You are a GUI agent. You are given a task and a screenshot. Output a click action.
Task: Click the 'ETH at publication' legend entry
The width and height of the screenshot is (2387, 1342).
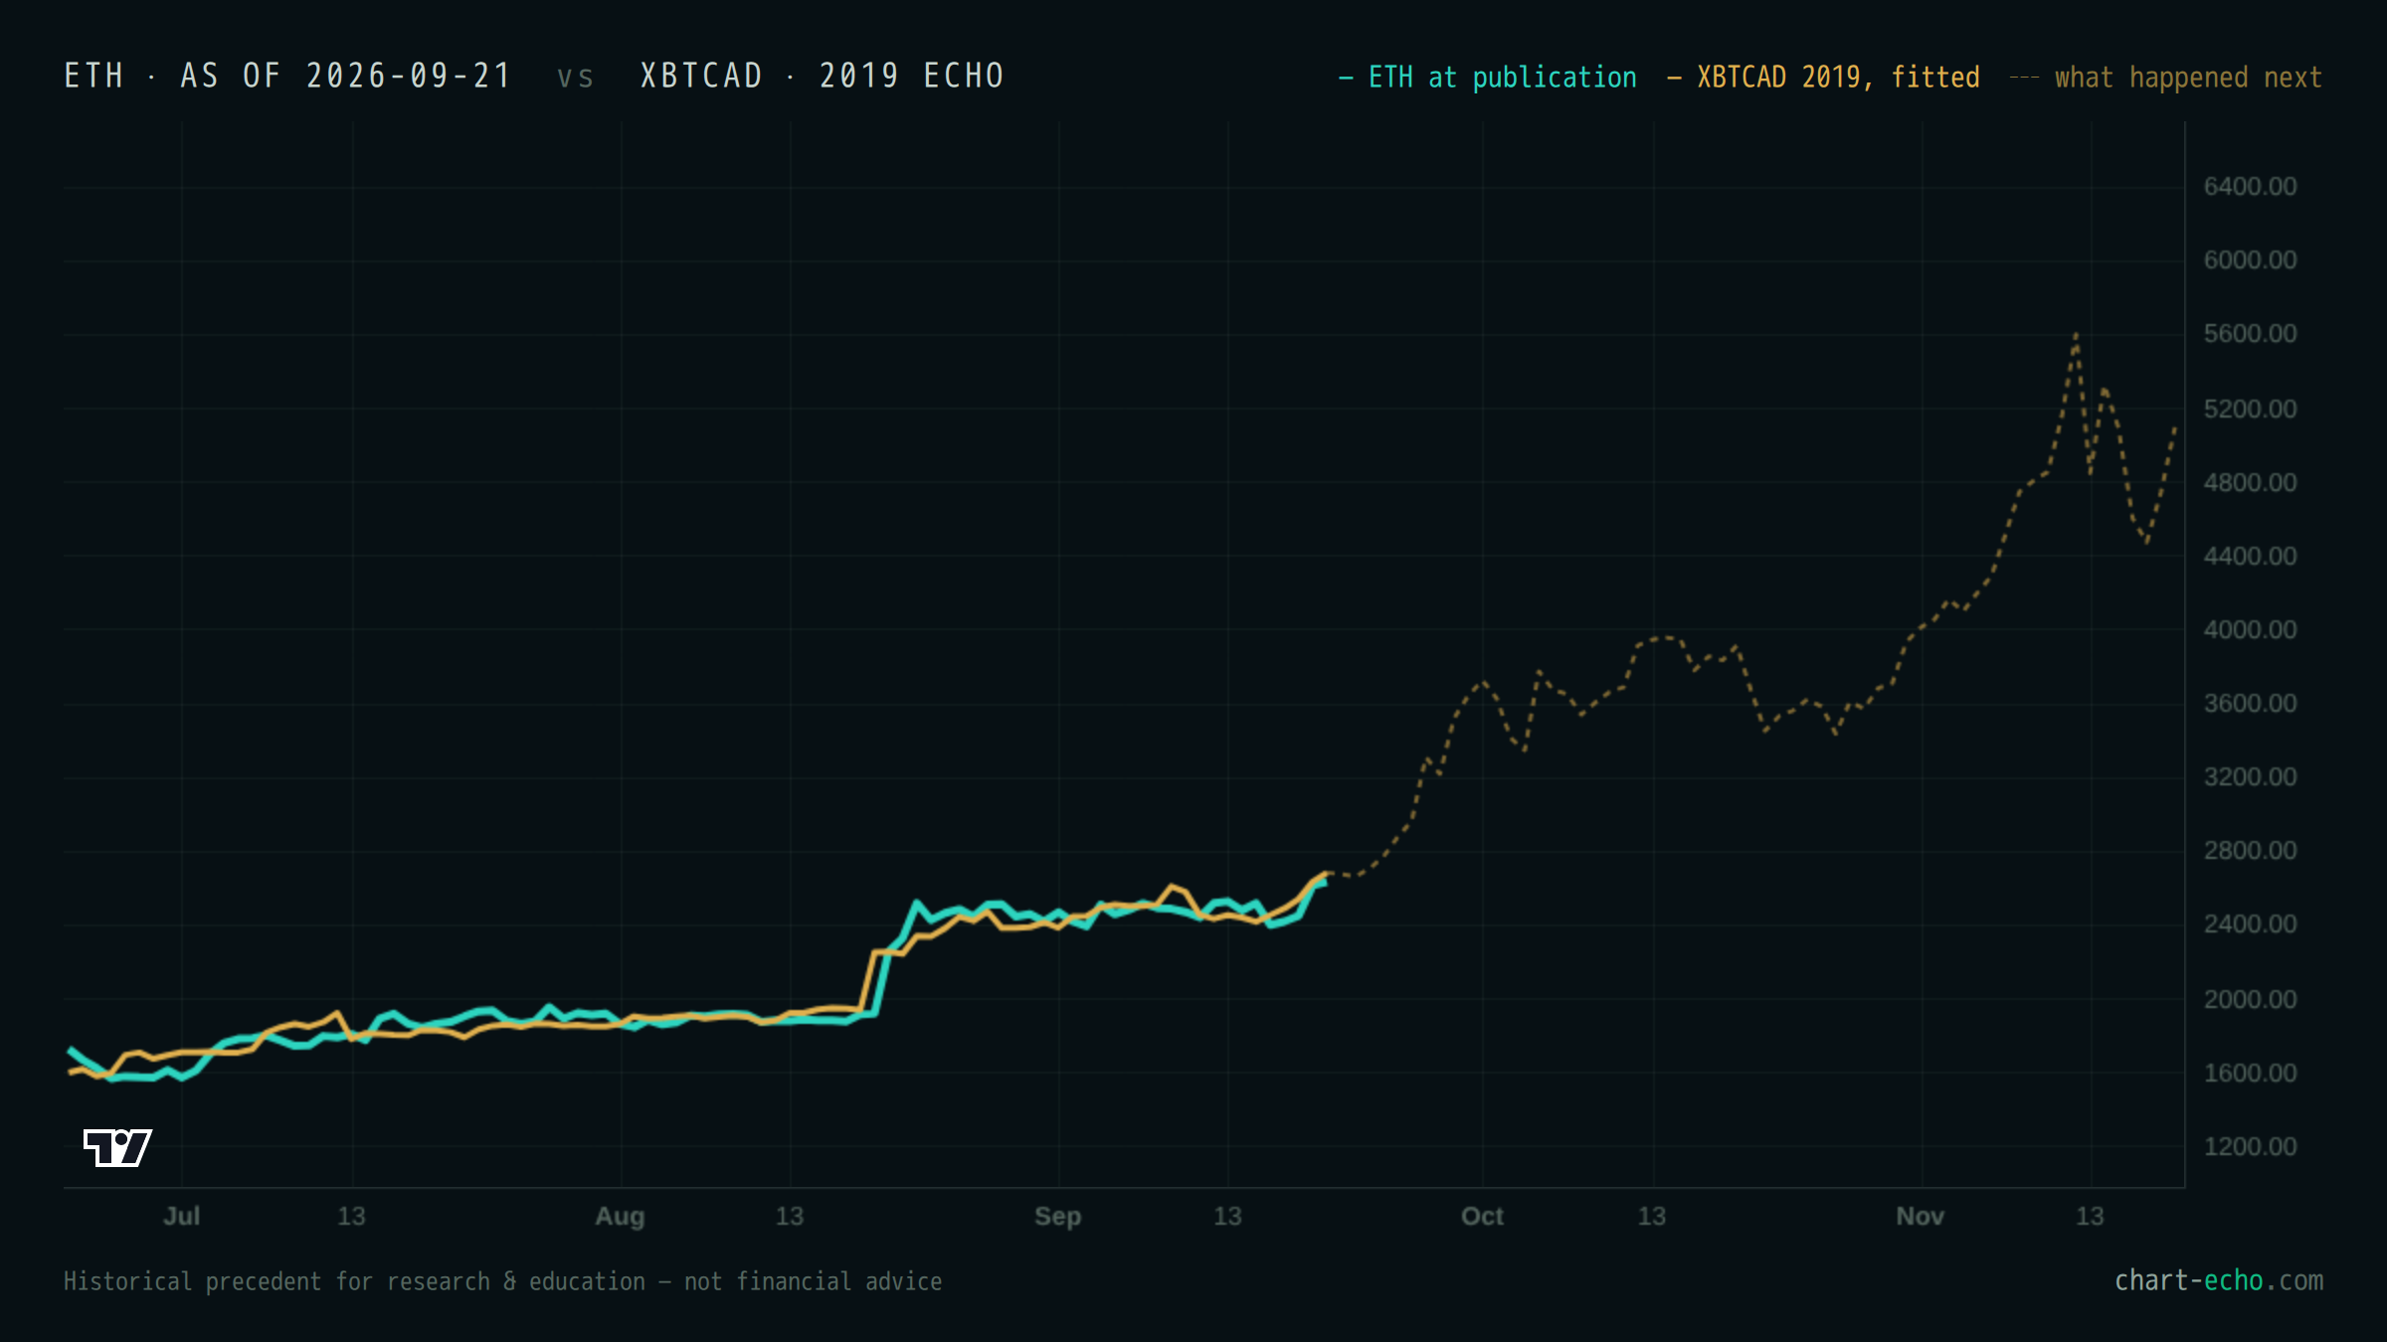click(1488, 78)
